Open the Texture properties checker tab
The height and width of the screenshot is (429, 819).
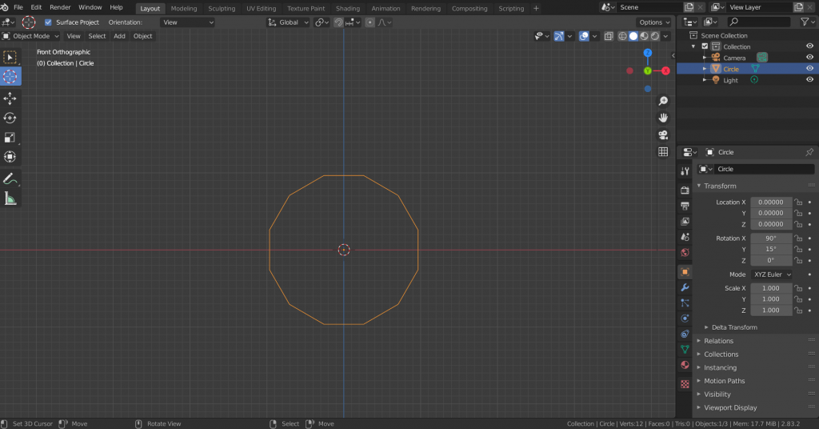tap(685, 384)
